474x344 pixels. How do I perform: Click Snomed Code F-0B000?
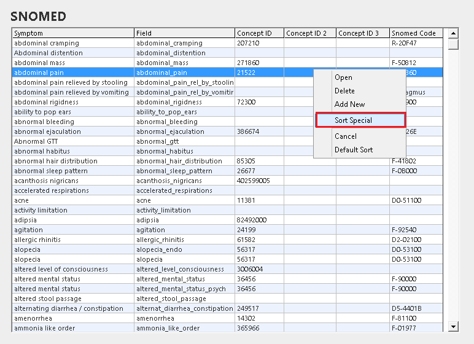click(x=416, y=171)
